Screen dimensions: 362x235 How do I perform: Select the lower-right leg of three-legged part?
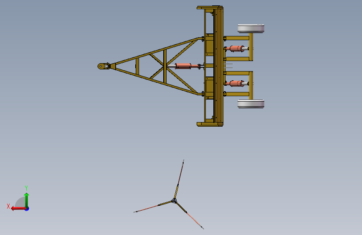190,215
